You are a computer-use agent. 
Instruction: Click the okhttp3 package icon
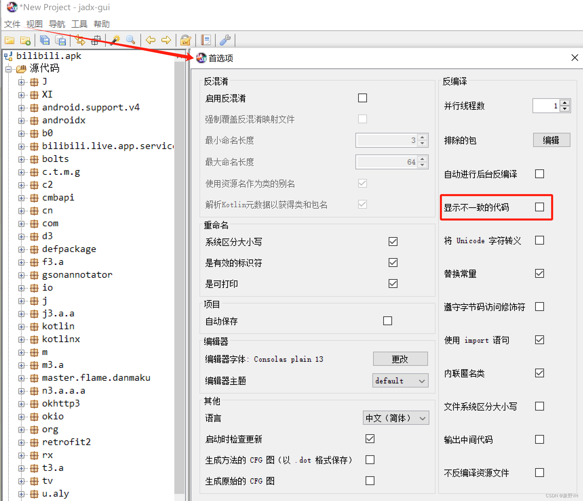pyautogui.click(x=34, y=404)
